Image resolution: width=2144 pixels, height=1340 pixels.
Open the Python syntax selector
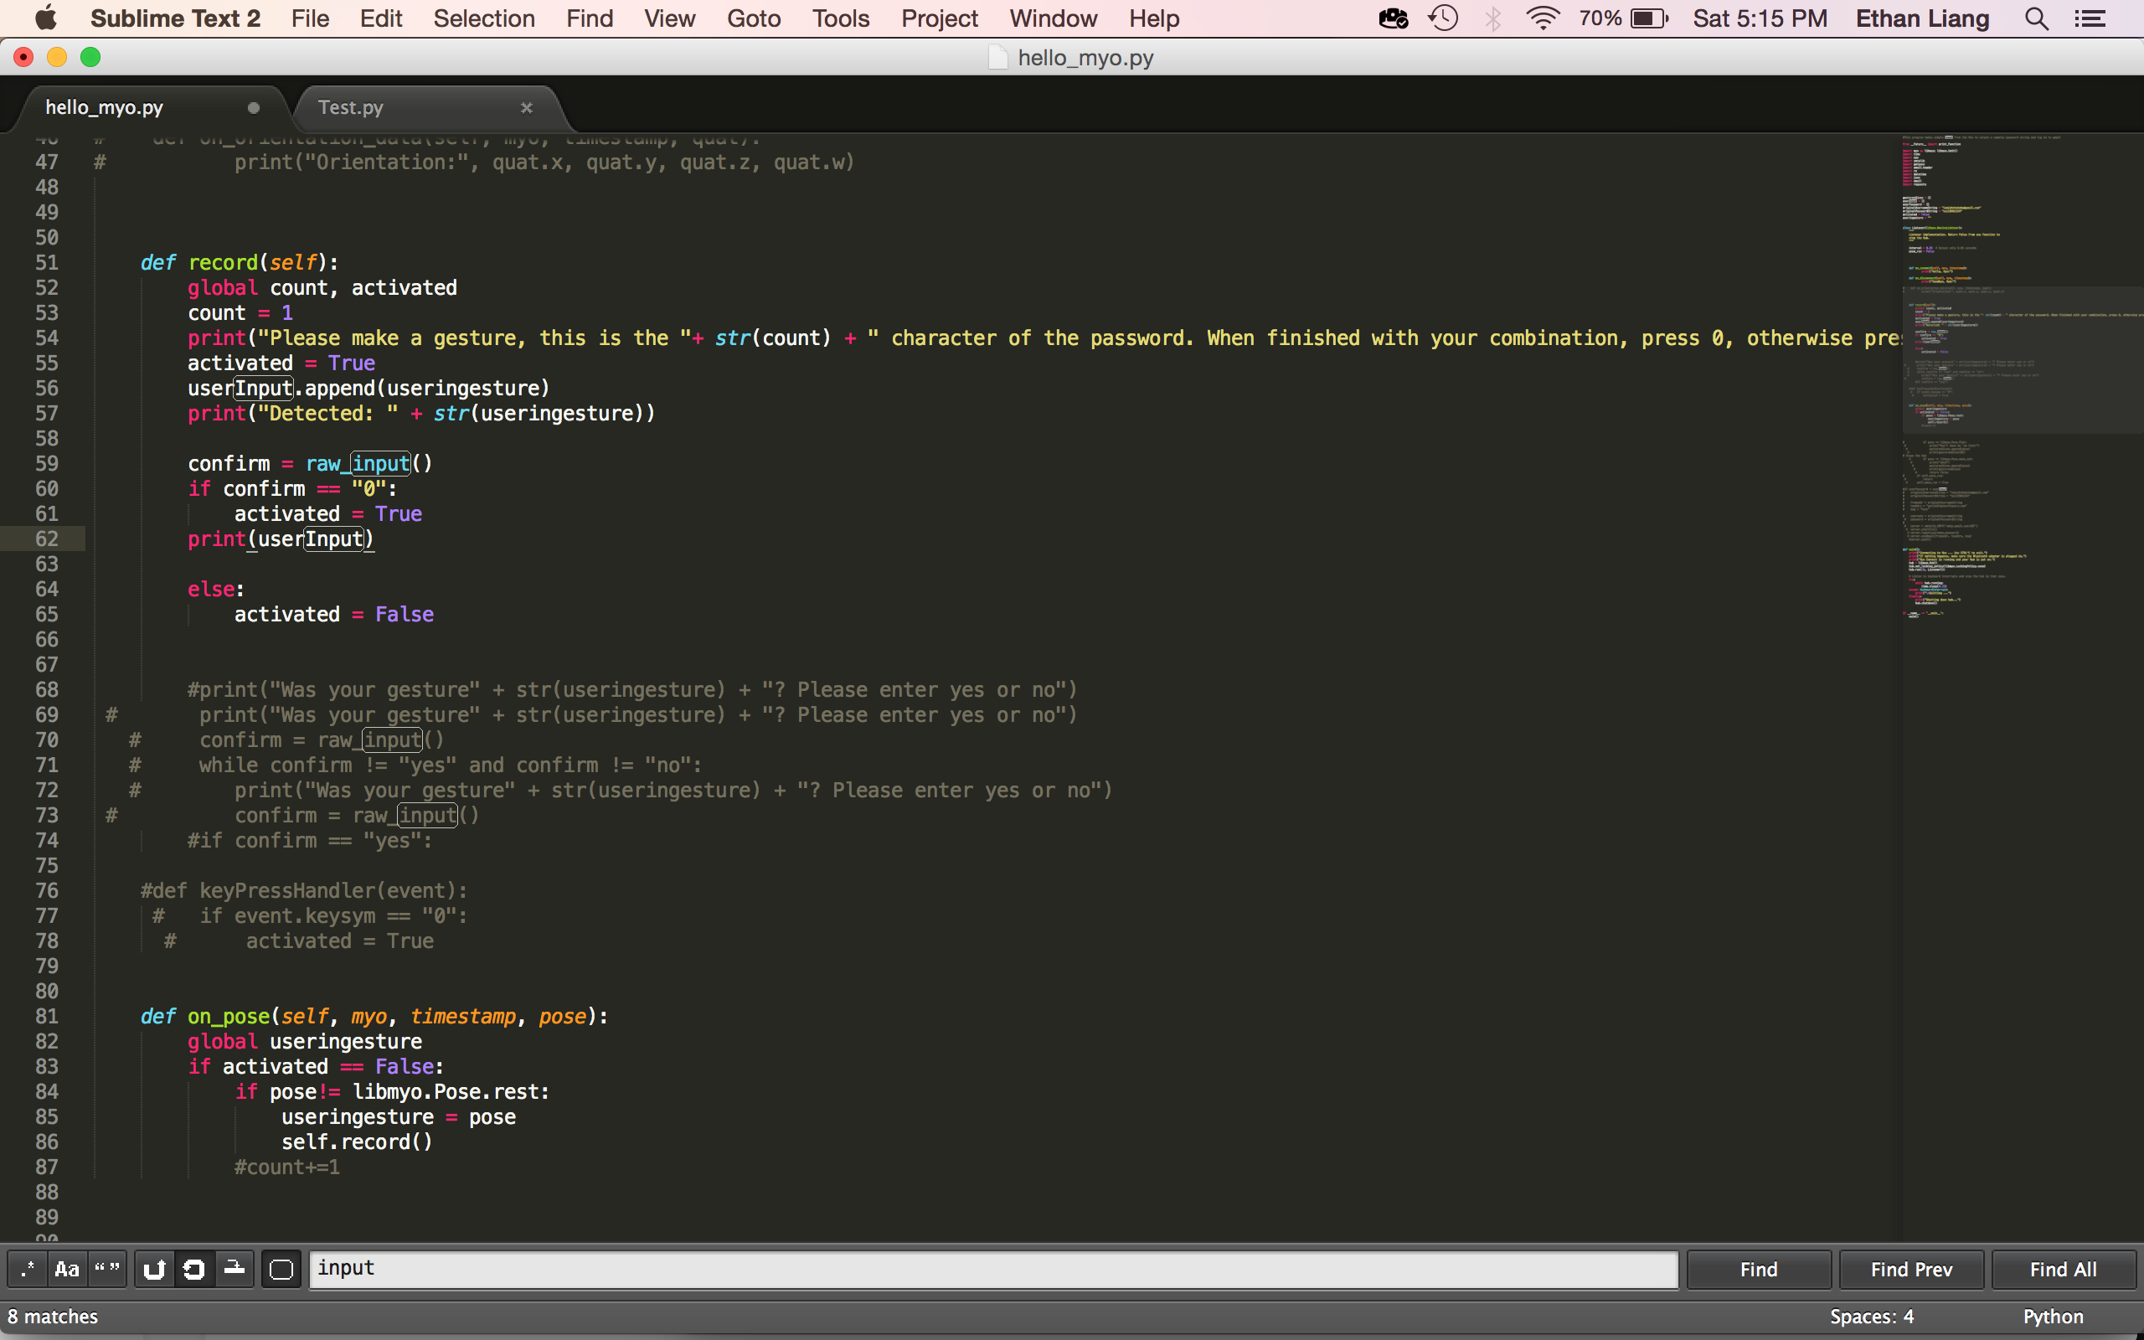(x=2052, y=1316)
